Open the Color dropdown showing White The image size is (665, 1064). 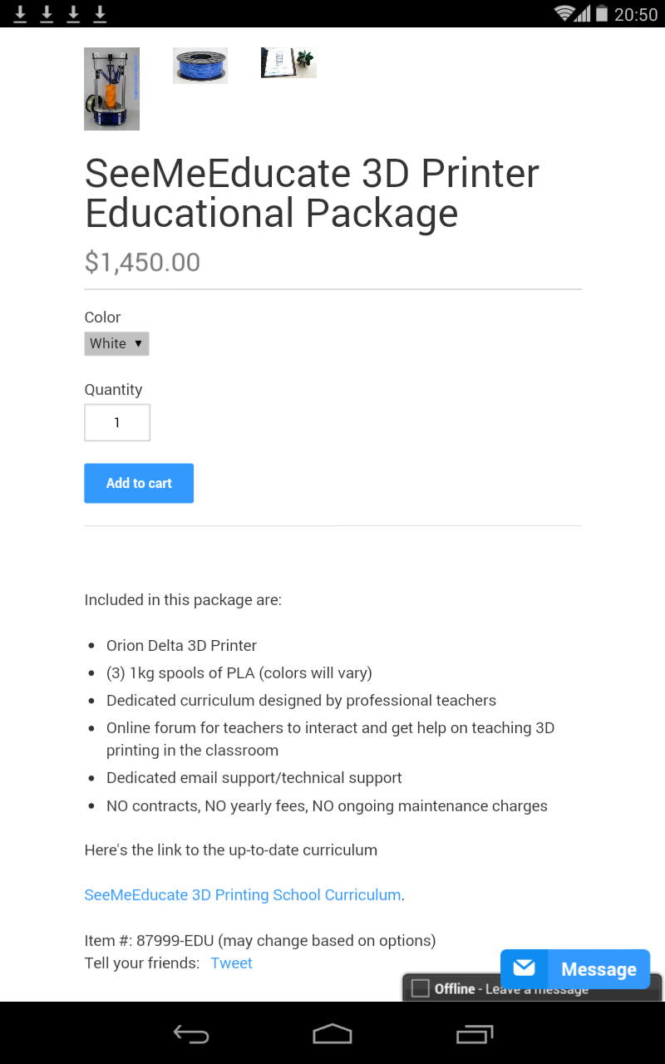coord(116,343)
